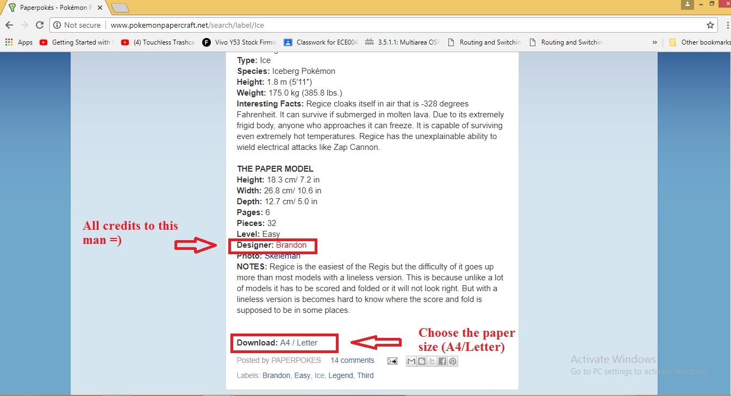
Task: Reload the Paperpokés page
Action: click(40, 25)
